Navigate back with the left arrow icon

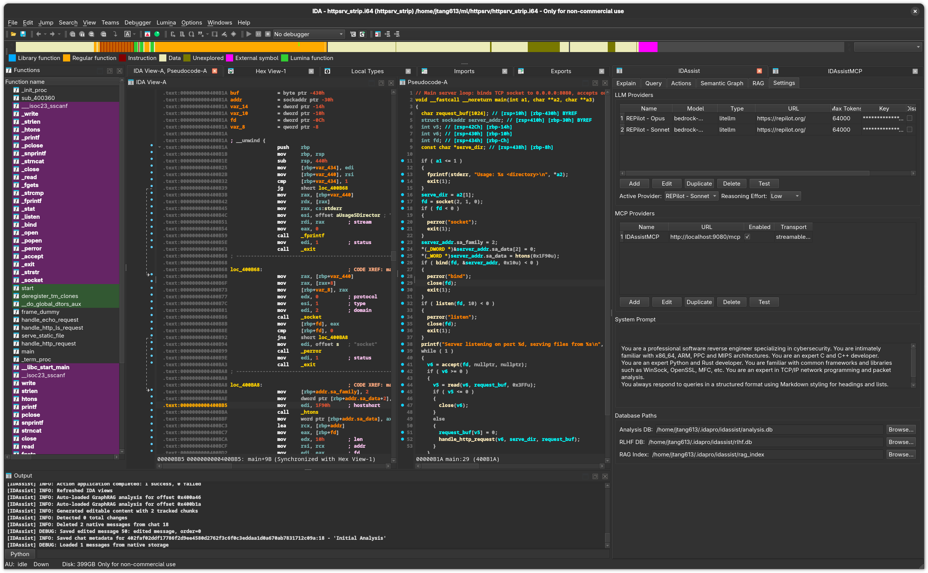click(38, 34)
